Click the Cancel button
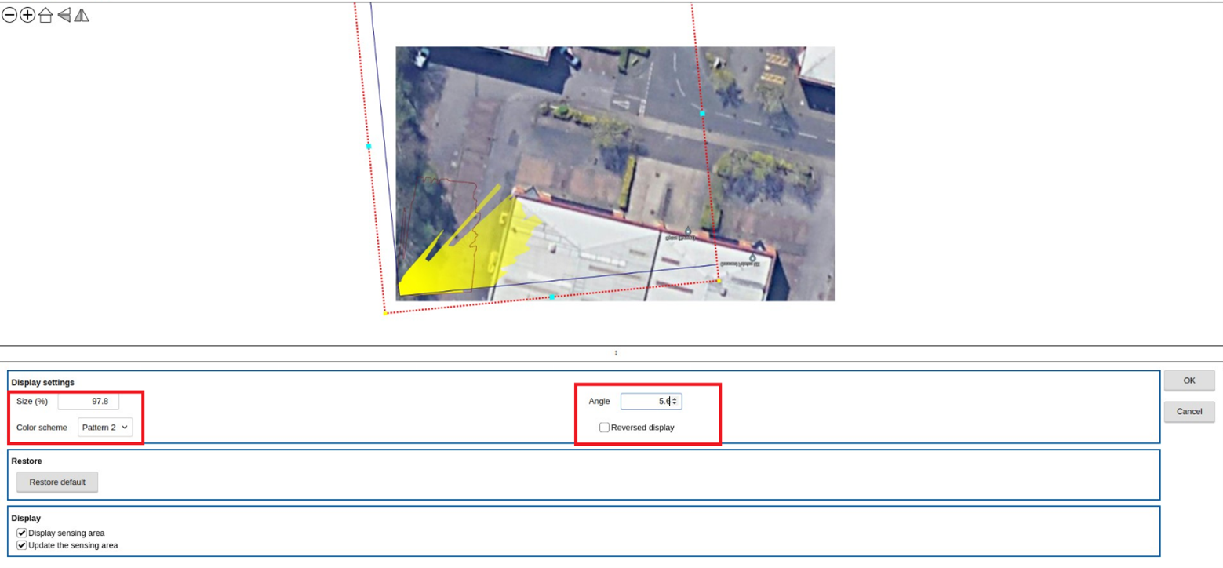This screenshot has width=1223, height=568. (1188, 411)
